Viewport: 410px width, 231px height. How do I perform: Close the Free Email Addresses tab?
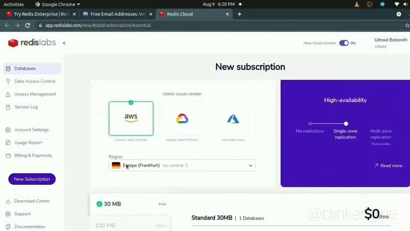(151, 14)
